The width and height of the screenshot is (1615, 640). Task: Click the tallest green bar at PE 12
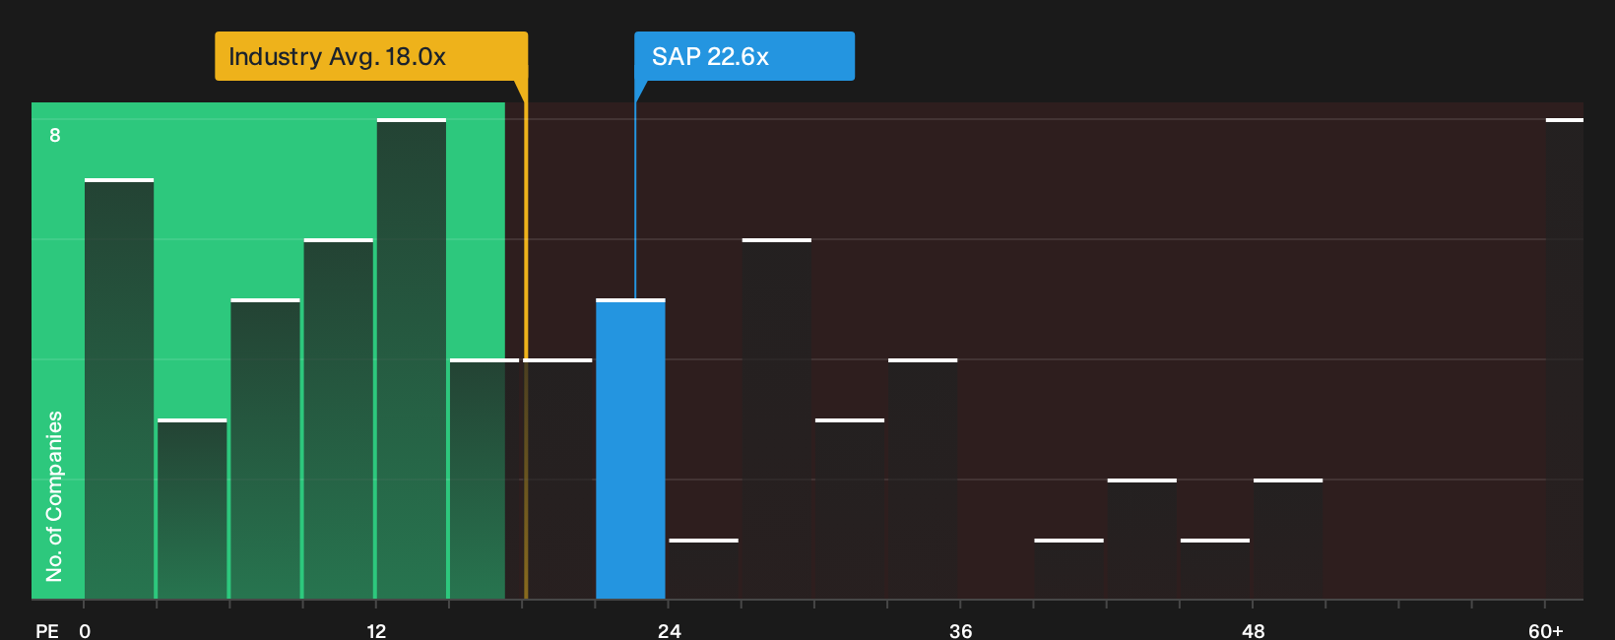tap(412, 358)
